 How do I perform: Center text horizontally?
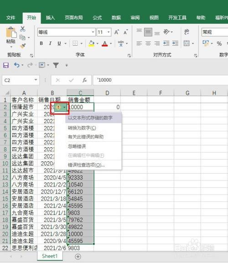click(x=148, y=43)
